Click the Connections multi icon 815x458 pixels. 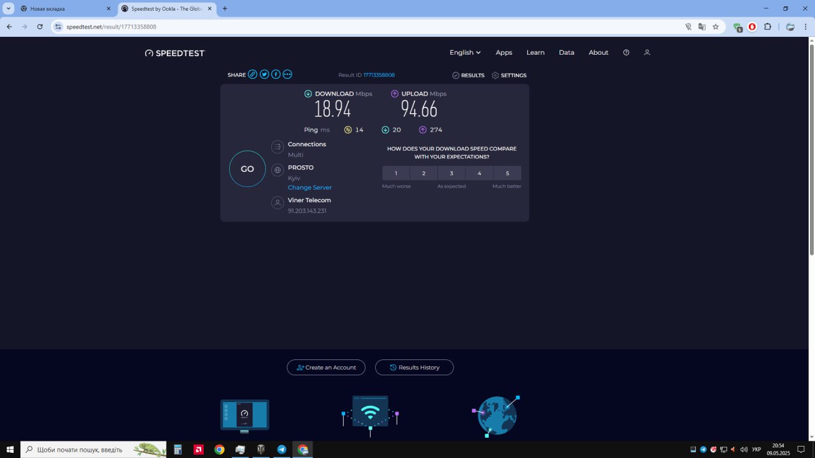tap(278, 147)
